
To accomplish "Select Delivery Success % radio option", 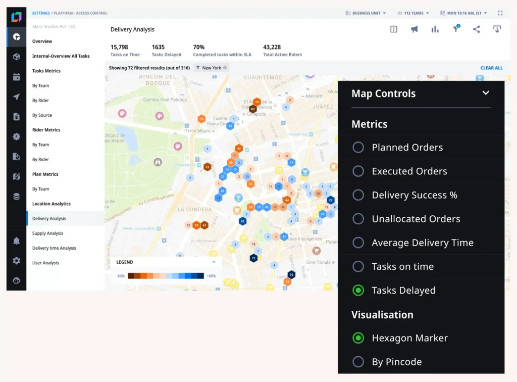I will pos(358,195).
